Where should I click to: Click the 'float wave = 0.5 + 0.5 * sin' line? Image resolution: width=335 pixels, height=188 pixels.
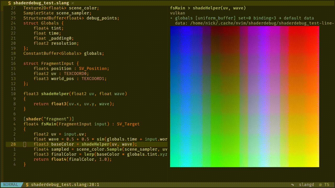pyautogui.click(x=100, y=139)
